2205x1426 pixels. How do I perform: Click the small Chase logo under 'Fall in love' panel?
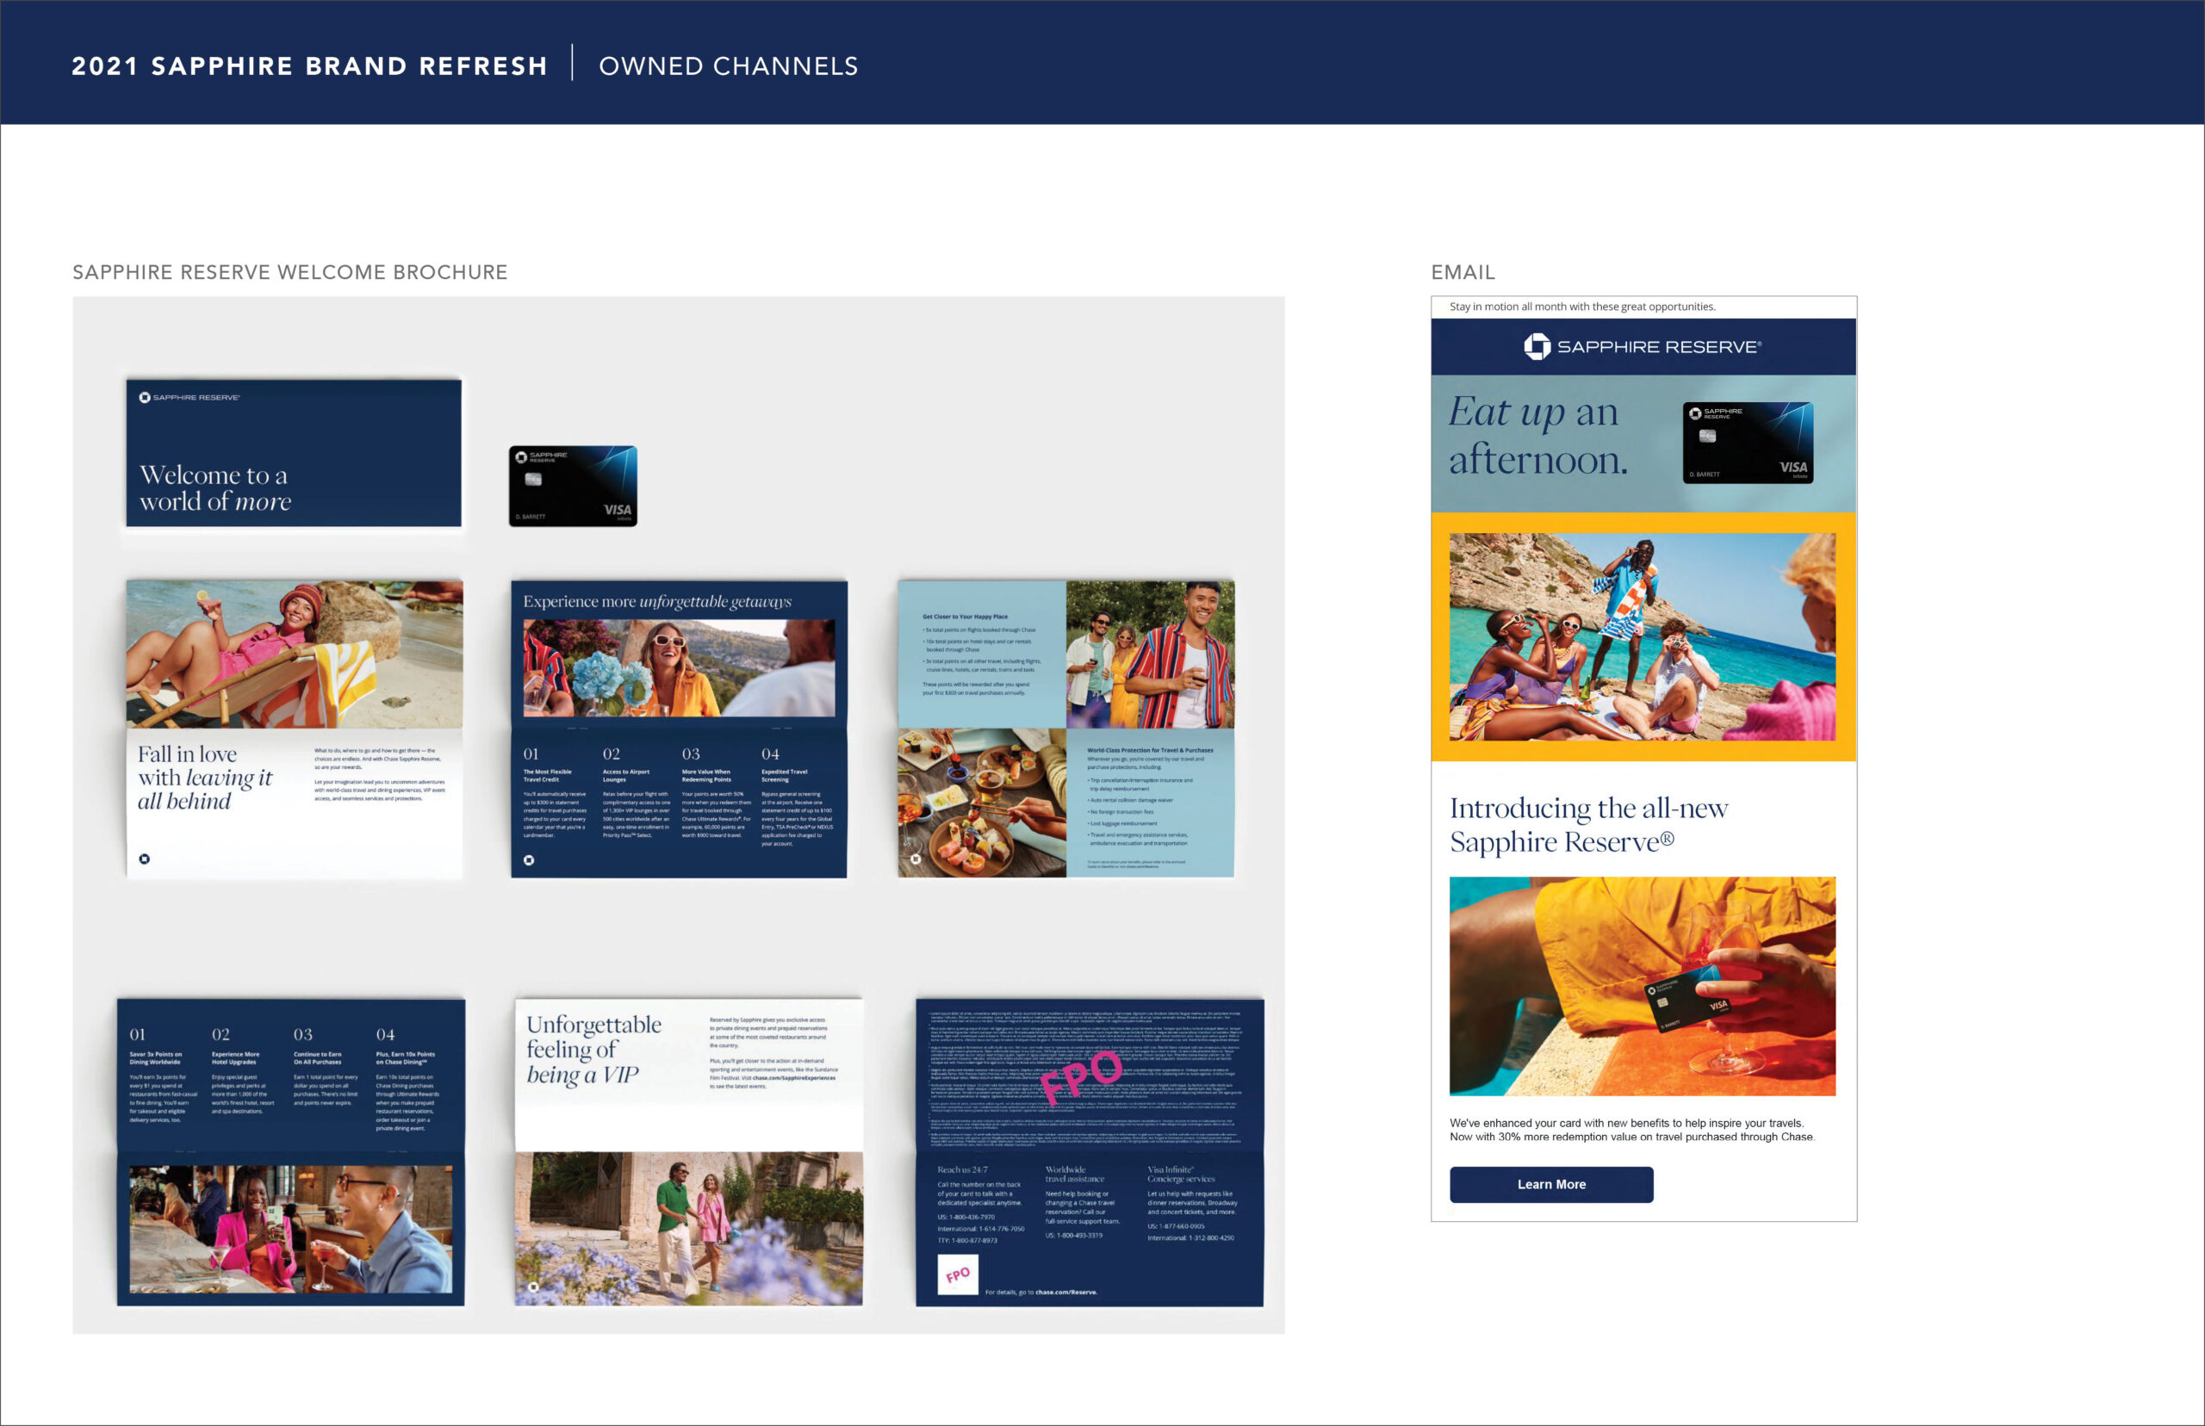pos(145,859)
